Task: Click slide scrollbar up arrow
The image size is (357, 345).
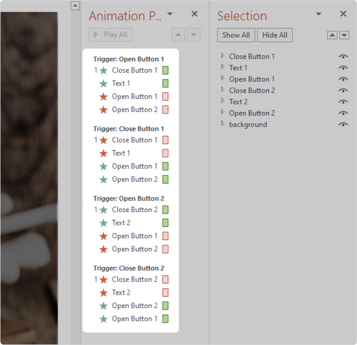Action: pyautogui.click(x=75, y=6)
